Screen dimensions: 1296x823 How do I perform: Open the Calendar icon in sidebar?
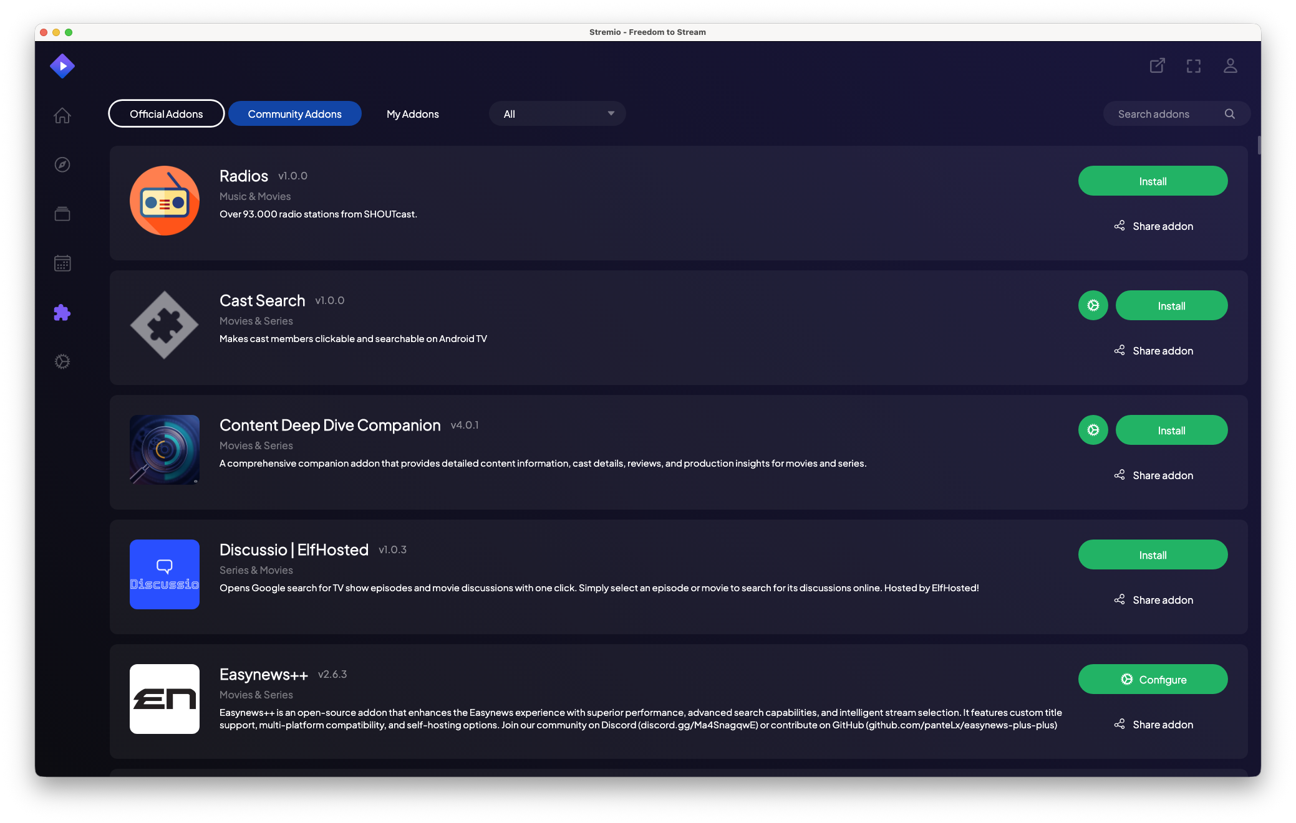coord(62,263)
